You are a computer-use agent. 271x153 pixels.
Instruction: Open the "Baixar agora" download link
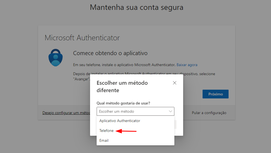187,65
